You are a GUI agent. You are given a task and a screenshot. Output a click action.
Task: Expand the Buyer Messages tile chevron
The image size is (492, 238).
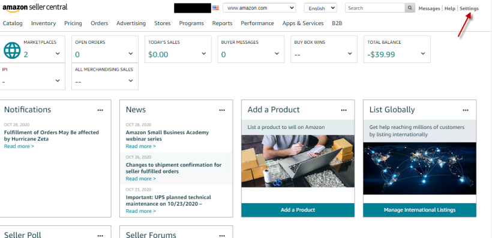[x=277, y=53]
